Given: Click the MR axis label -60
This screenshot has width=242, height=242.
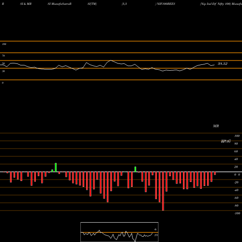Looking at the screenshot, I should 236,198.
